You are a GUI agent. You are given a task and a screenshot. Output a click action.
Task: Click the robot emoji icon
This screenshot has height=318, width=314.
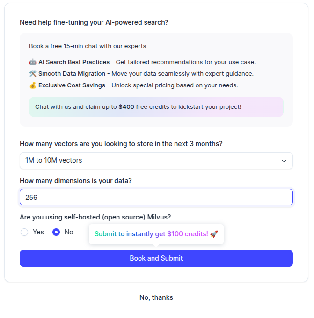click(33, 62)
